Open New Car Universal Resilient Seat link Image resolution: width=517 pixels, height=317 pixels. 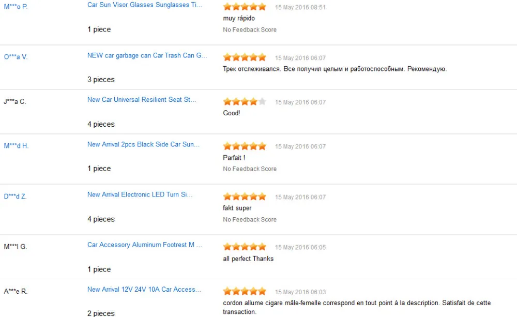click(142, 100)
